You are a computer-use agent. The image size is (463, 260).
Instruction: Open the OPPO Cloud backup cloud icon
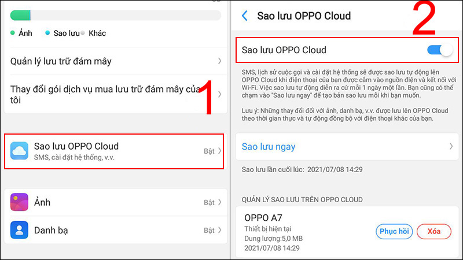19,151
